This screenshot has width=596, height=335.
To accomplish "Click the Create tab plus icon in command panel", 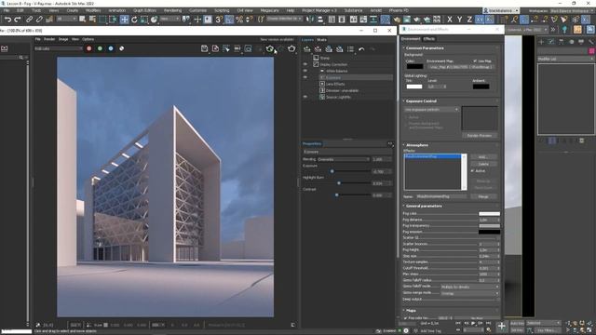I will point(541,42).
